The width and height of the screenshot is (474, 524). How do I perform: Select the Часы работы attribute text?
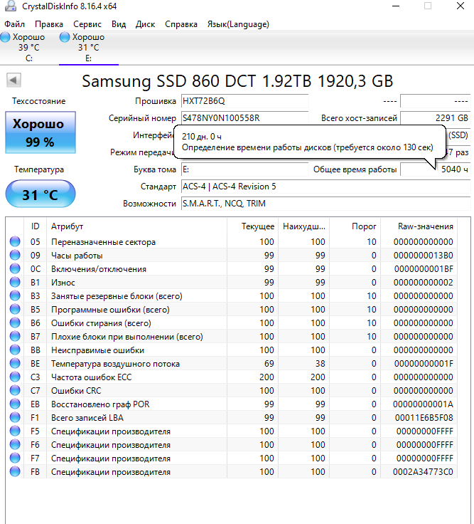77,256
